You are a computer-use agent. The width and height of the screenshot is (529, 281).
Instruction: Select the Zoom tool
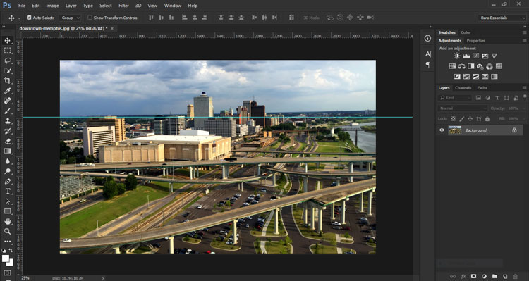point(8,231)
